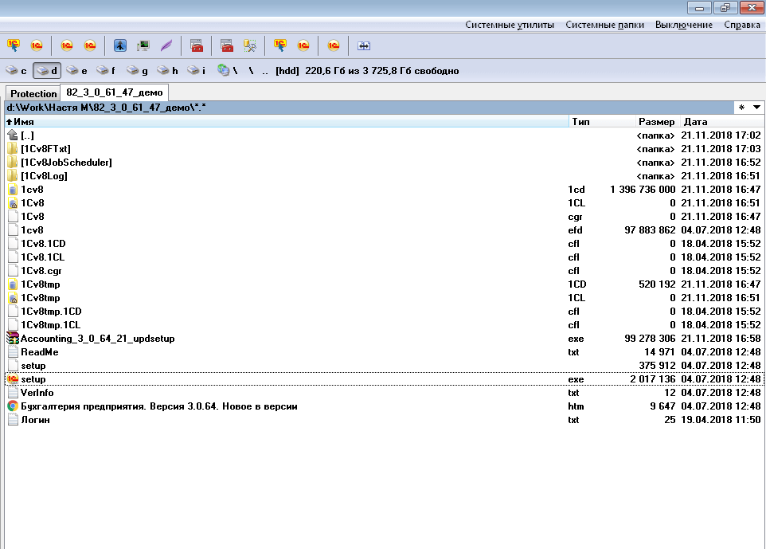Select the [1Cv8Log] folder

(x=384, y=176)
